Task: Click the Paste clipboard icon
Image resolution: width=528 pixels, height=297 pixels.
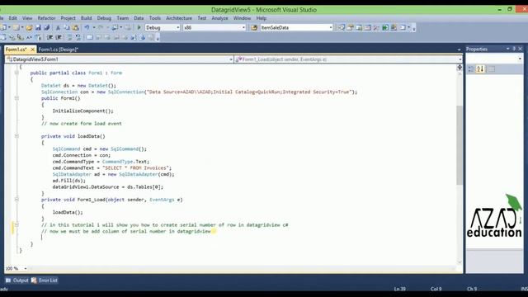Action: pyautogui.click(x=75, y=27)
